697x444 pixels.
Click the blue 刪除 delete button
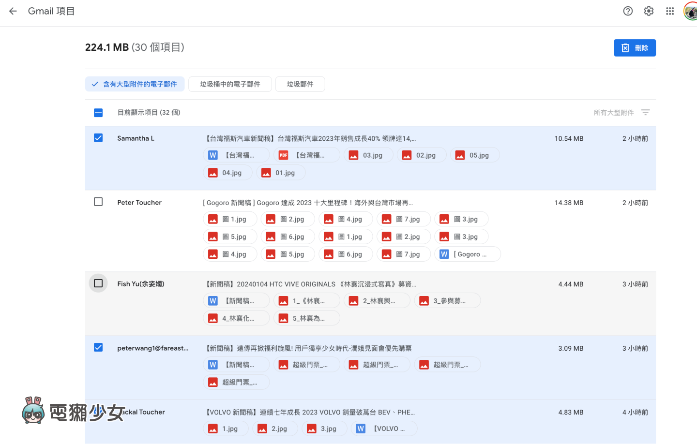pos(635,48)
